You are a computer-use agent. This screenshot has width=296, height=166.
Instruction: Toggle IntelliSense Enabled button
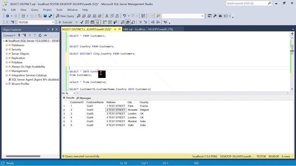98,22
